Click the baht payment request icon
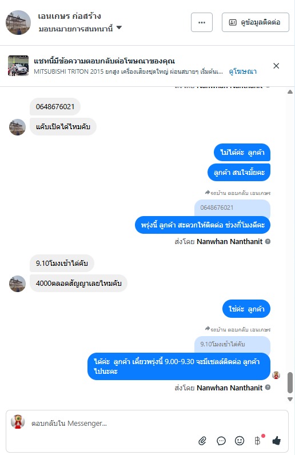Viewport: 295px width, 455px height. tap(258, 441)
